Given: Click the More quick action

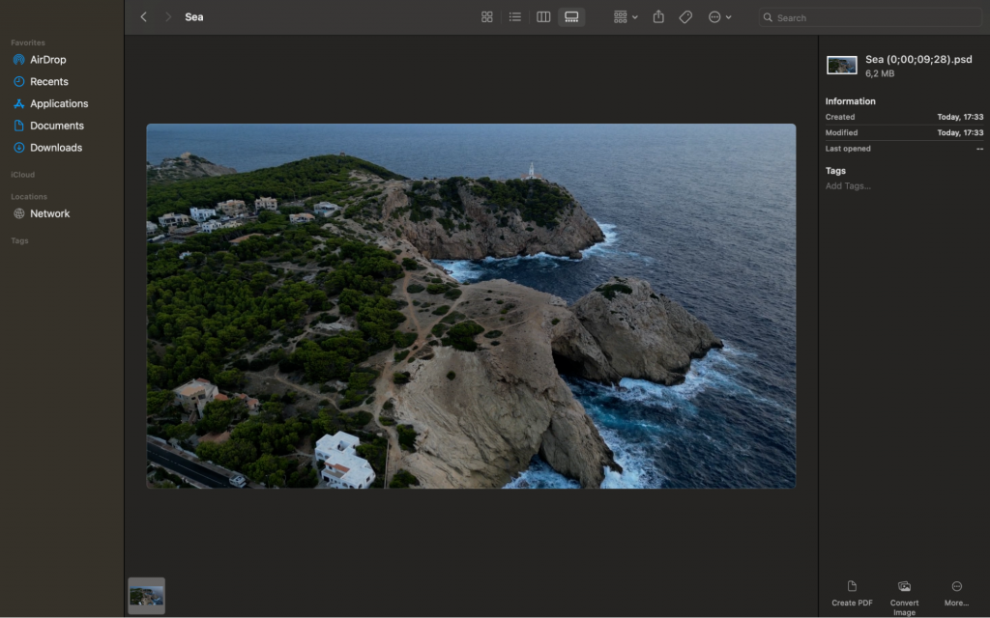Looking at the screenshot, I should (956, 592).
